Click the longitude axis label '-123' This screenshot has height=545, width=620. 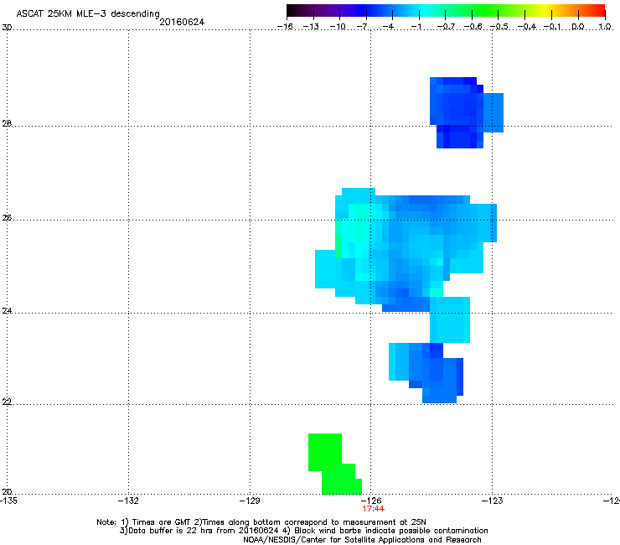coord(493,501)
